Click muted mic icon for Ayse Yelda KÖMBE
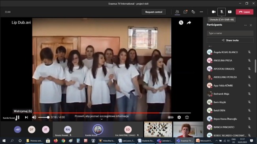This screenshot has width=257, height=144. 249,85
